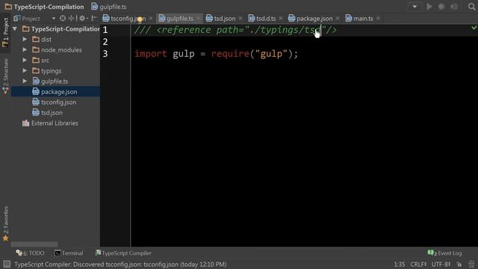Click line number 2 in gutter
Screen dimensions: 478x269
(x=105, y=42)
